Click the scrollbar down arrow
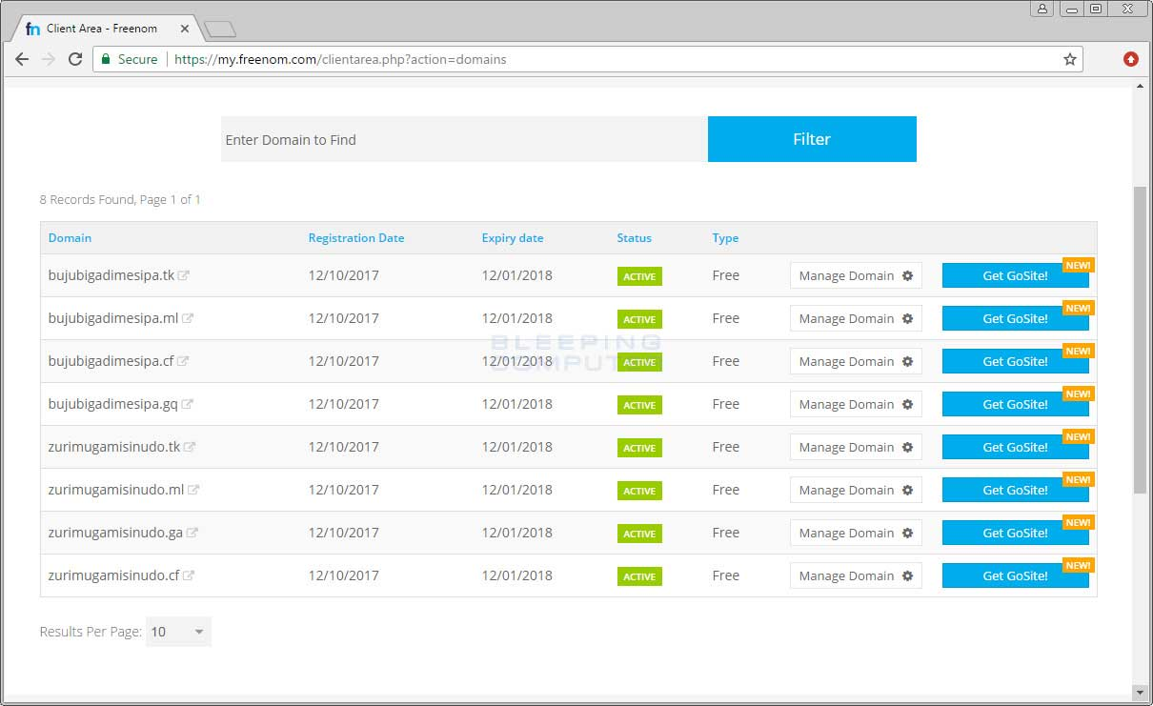This screenshot has height=706, width=1153. point(1140,692)
